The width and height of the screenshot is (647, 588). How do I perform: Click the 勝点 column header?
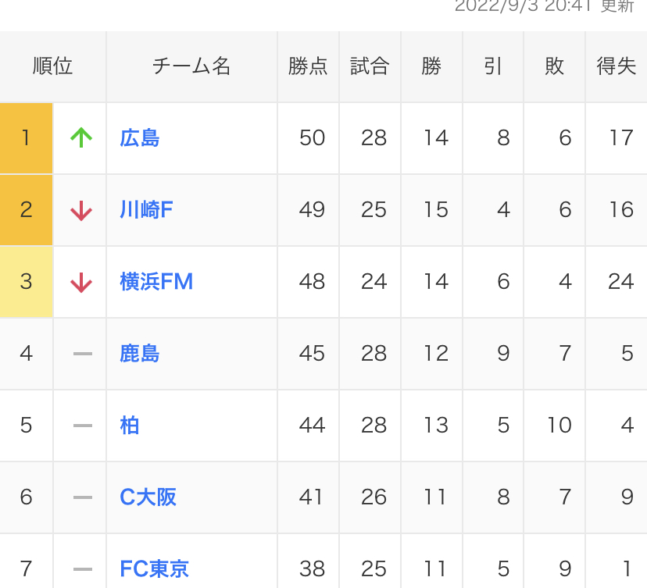(308, 66)
